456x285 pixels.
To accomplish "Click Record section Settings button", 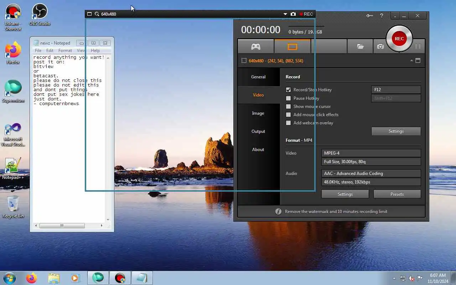I will (x=396, y=131).
